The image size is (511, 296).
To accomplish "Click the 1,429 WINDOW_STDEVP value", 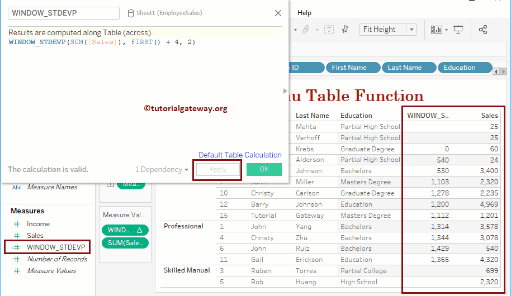I will pyautogui.click(x=439, y=249).
